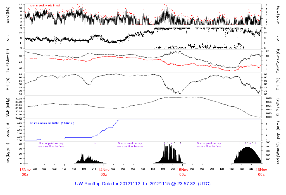Click the 'pcp. (mm)' axis label
This screenshot has width=286, height=195.
pos(278,130)
